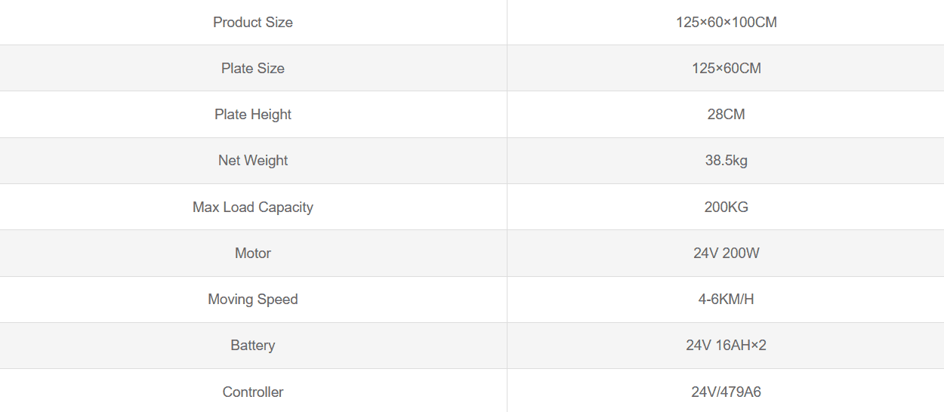This screenshot has width=944, height=412.
Task: Click the Moving Speed label
Action: [x=252, y=300]
